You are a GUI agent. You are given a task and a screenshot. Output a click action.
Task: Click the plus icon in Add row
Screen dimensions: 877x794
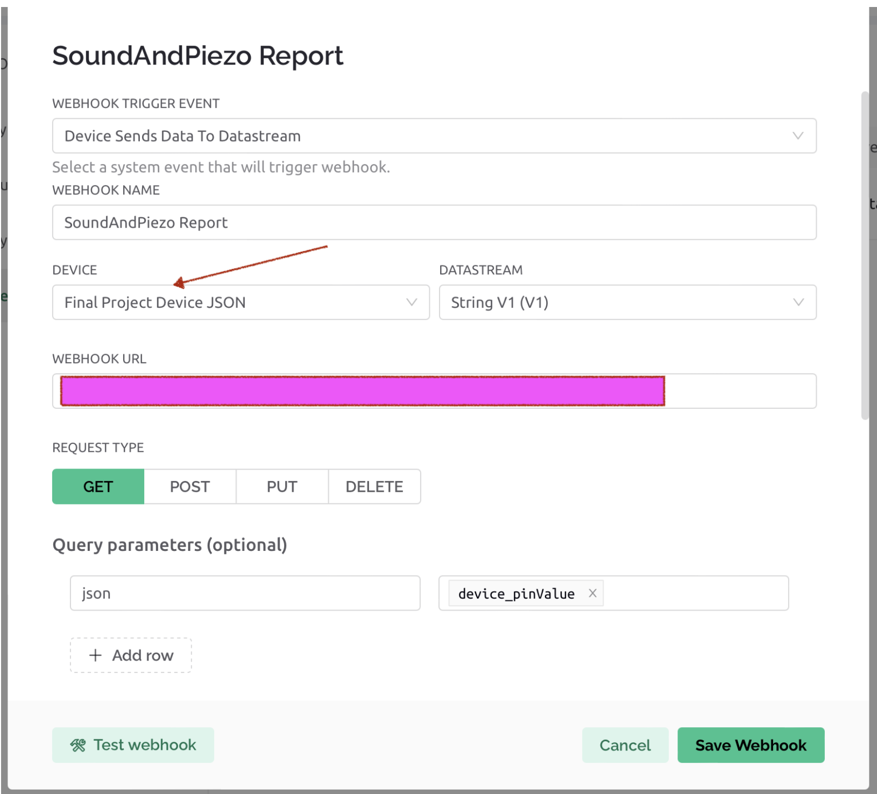click(x=95, y=655)
